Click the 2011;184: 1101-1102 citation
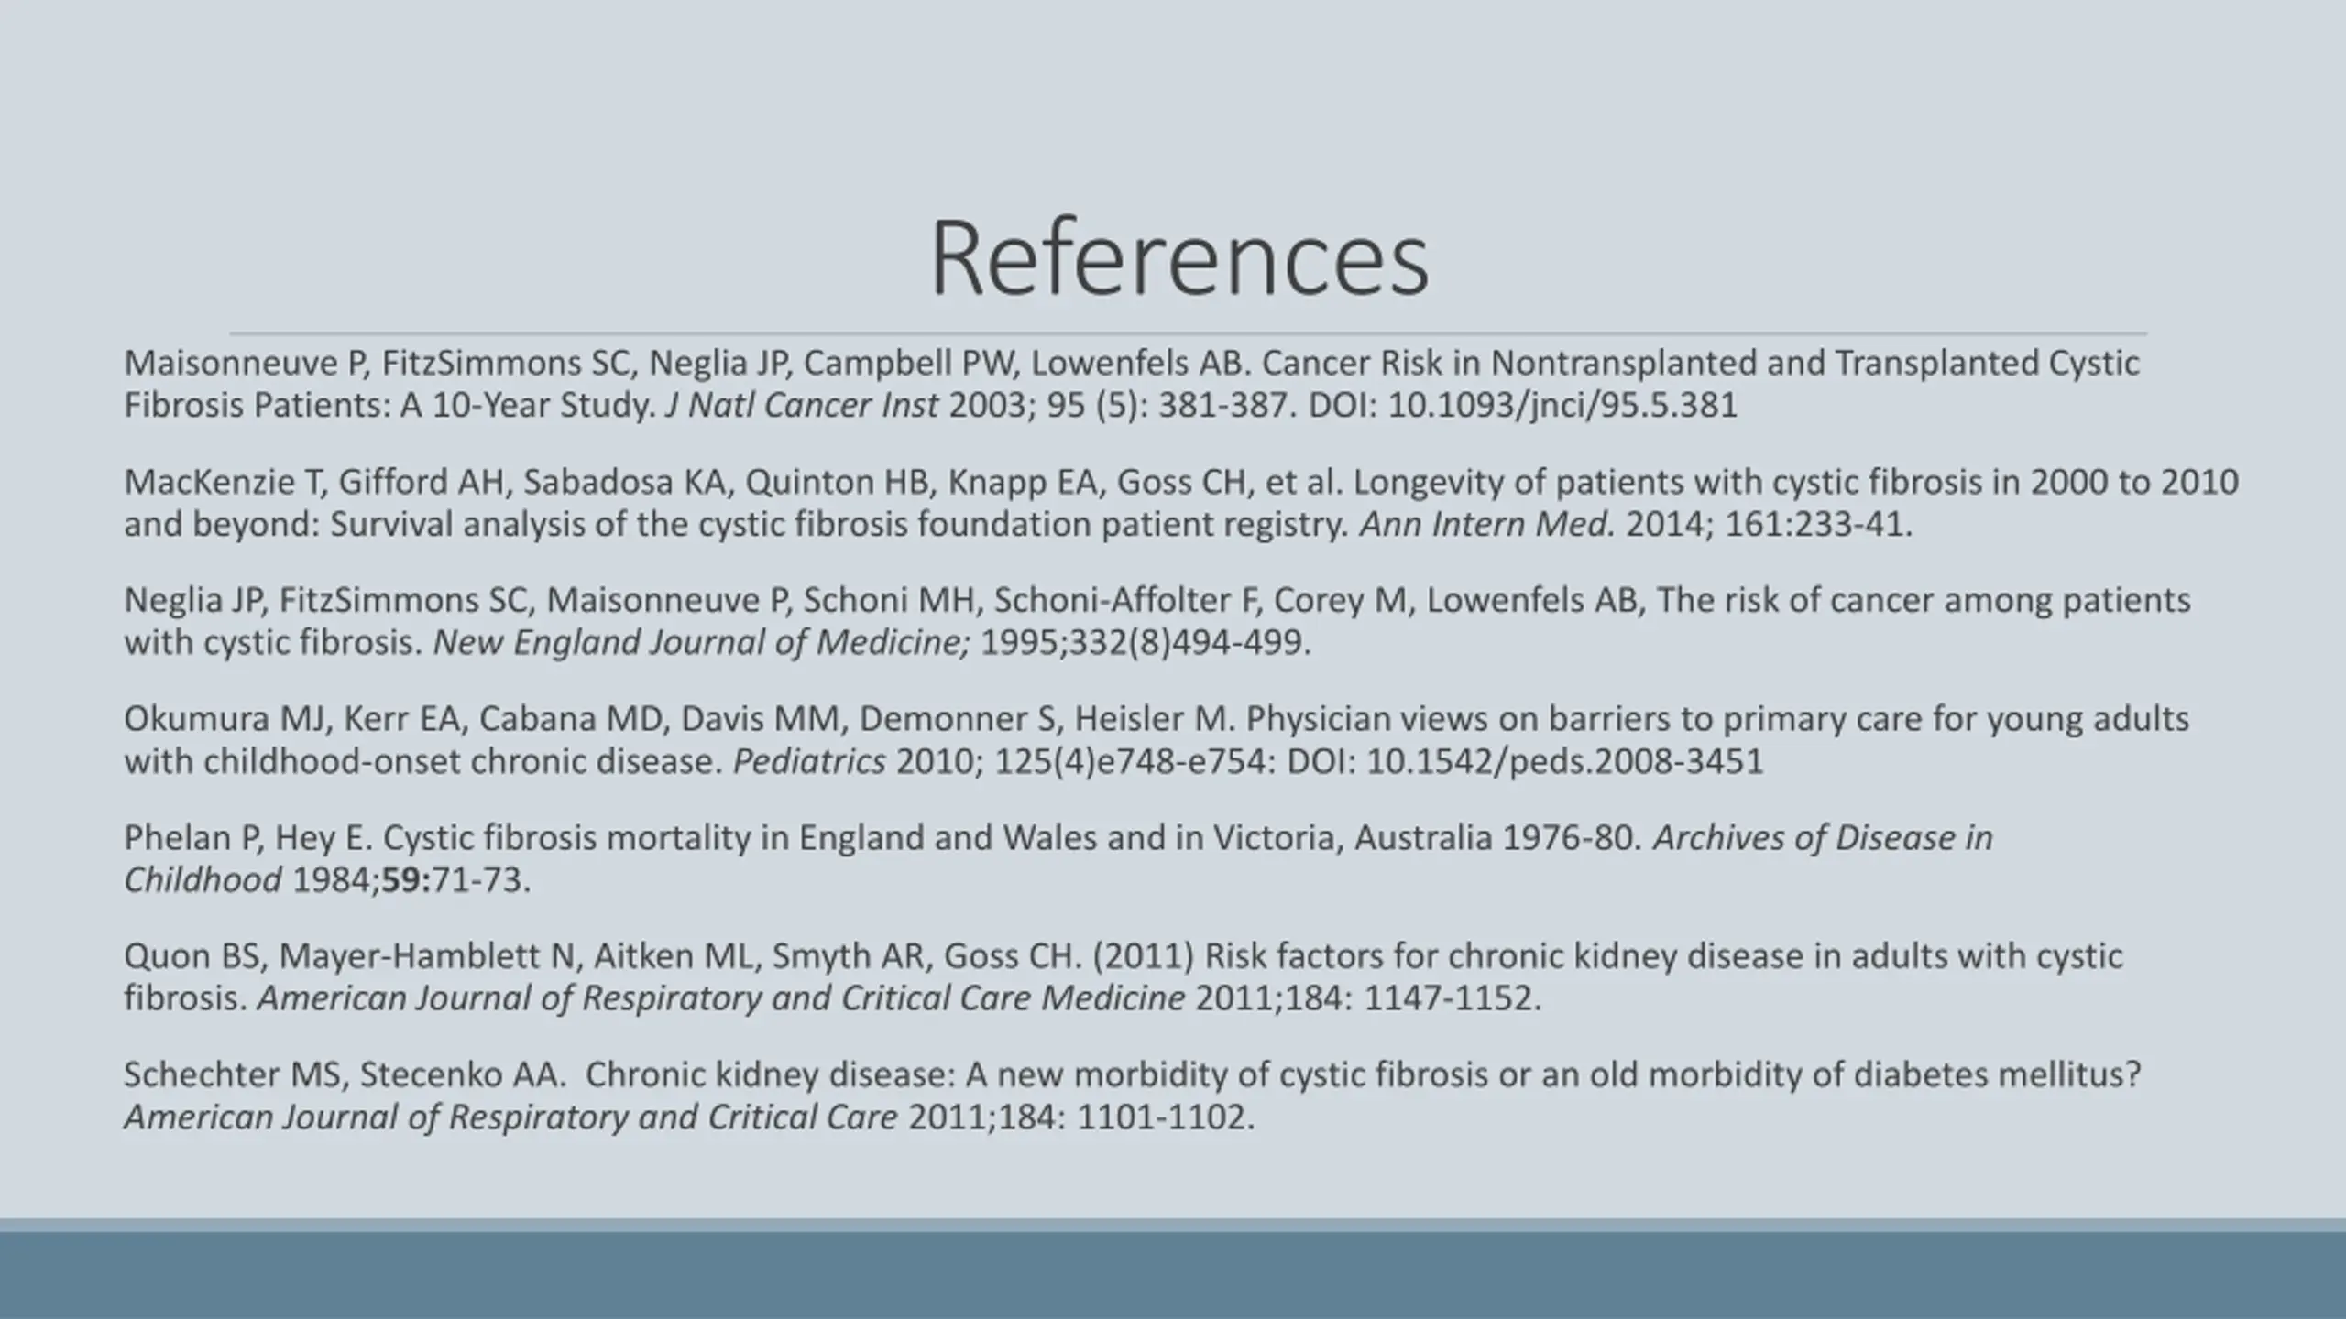 click(x=1082, y=1117)
